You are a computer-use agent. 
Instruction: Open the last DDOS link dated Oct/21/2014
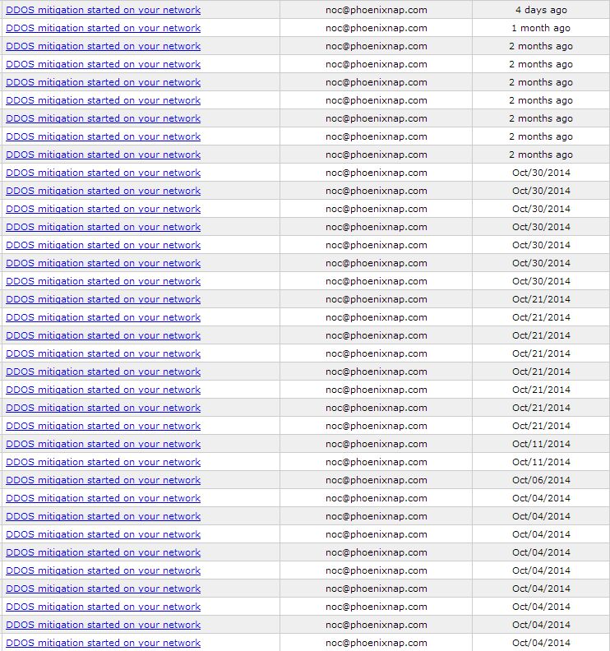tap(103, 426)
